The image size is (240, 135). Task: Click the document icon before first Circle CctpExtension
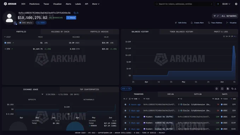tap(179, 104)
